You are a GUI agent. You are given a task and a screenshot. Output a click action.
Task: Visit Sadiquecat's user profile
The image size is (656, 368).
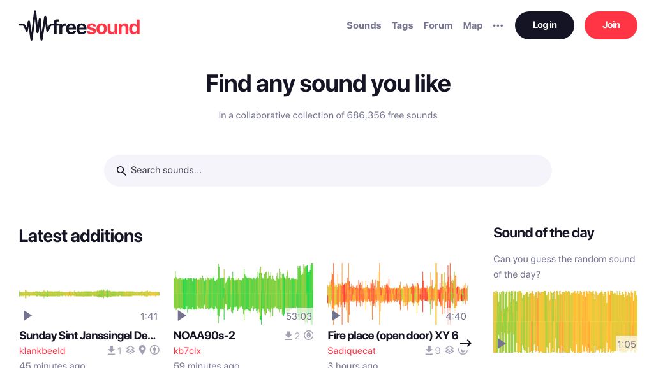[x=352, y=351]
